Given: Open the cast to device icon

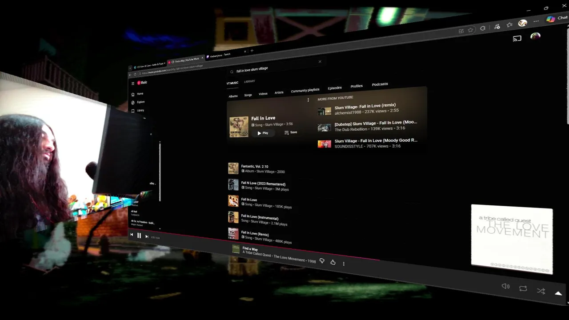Looking at the screenshot, I should (x=517, y=39).
